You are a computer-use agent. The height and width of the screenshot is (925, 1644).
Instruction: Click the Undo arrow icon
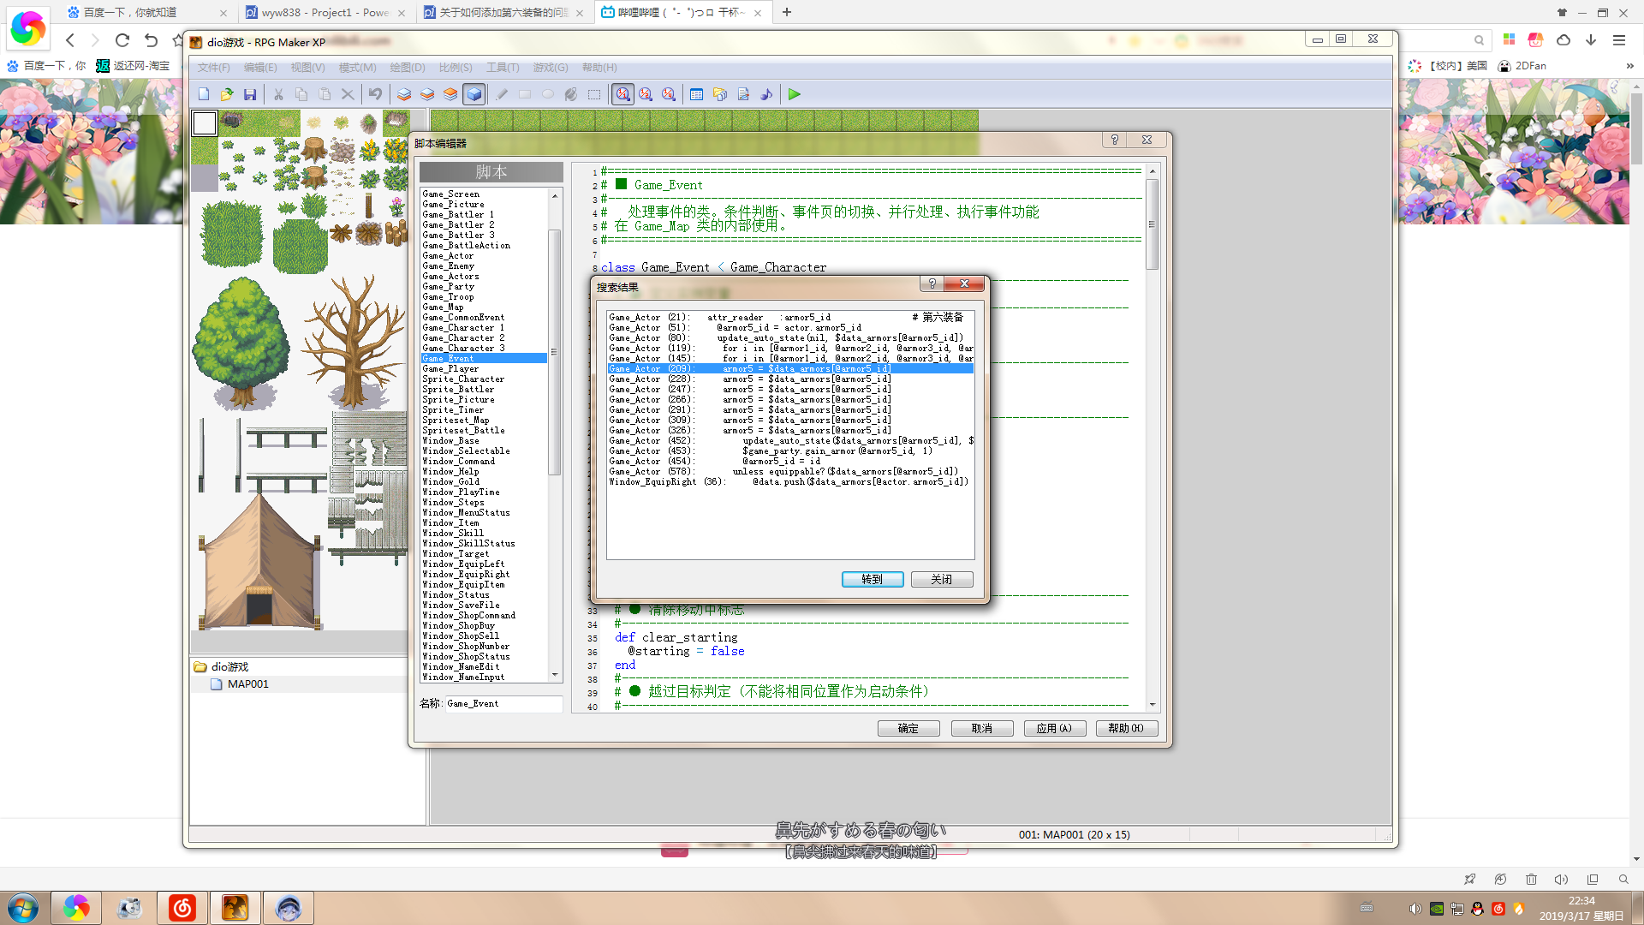375,94
